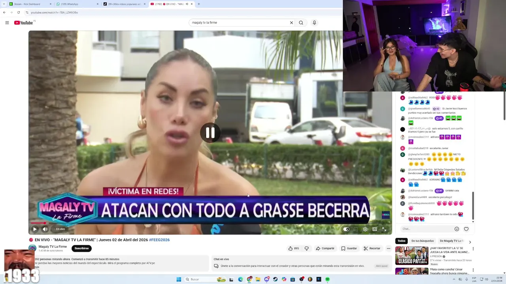Select the 'De tus búsquedas' chip
The image size is (506, 284).
[423, 241]
